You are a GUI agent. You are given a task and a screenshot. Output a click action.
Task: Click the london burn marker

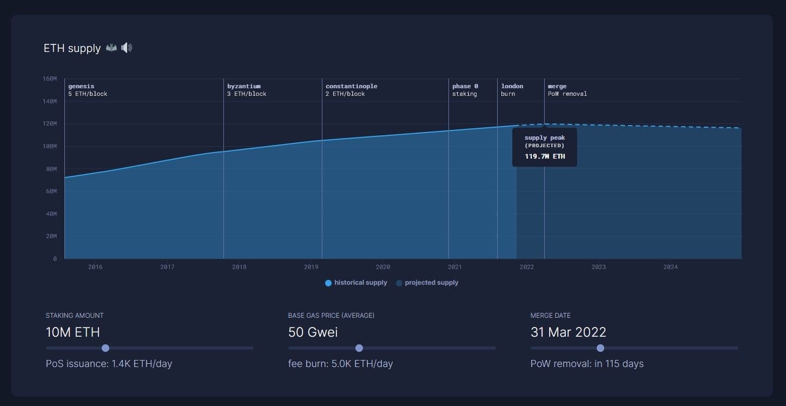[x=512, y=90]
